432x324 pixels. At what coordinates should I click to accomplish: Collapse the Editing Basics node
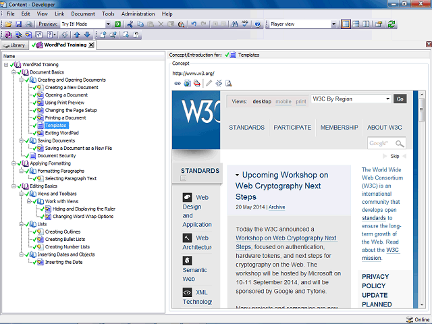pos(13,186)
